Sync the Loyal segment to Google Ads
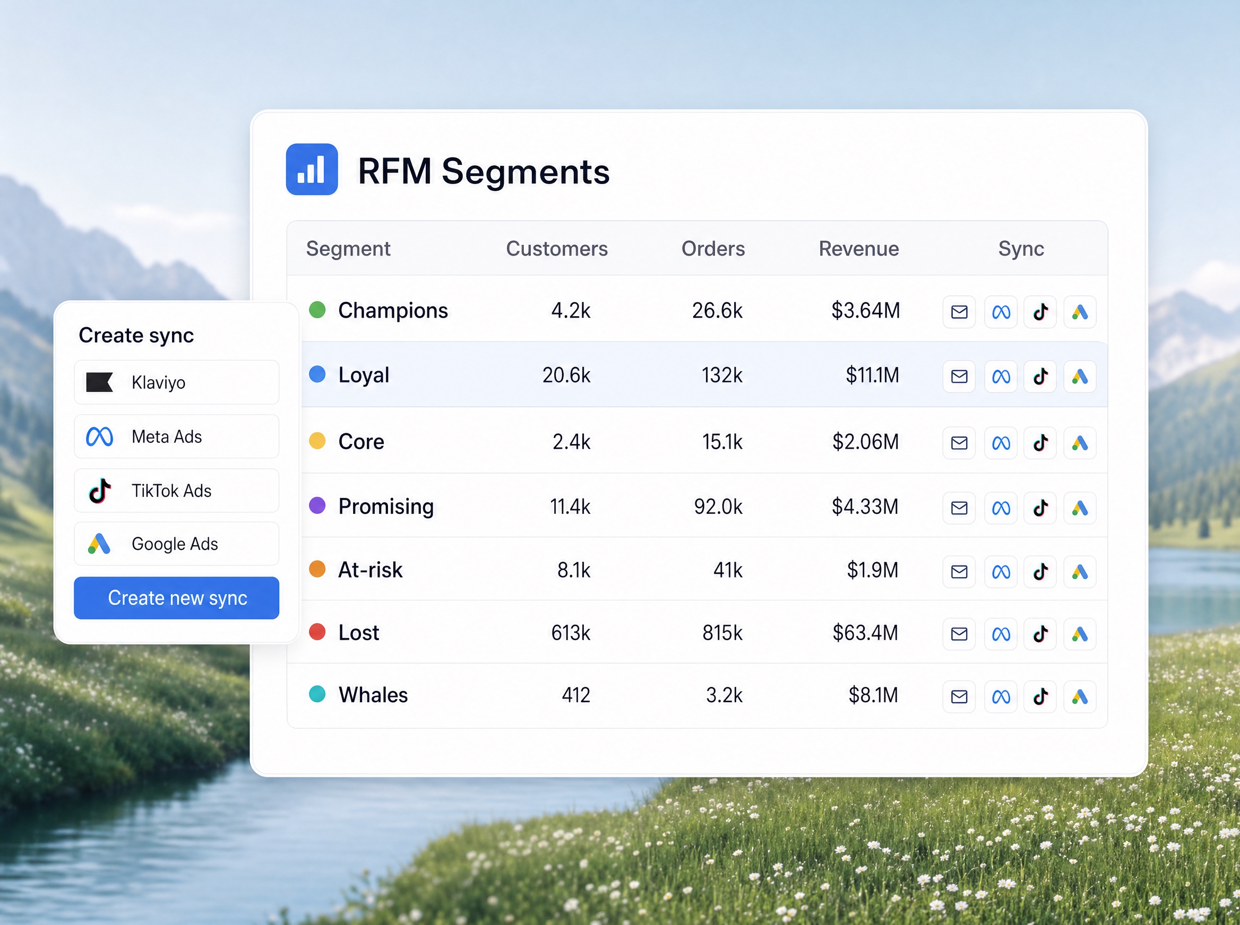This screenshot has width=1240, height=925. (1080, 376)
